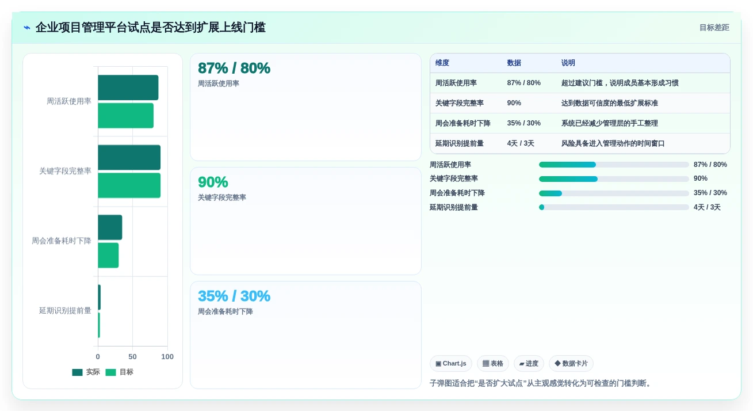The height and width of the screenshot is (411, 753).
Task: Click the 87% / 80% card headline
Action: point(234,68)
